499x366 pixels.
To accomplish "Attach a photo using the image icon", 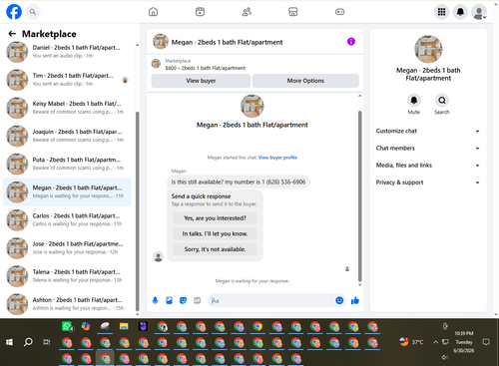I will (169, 300).
